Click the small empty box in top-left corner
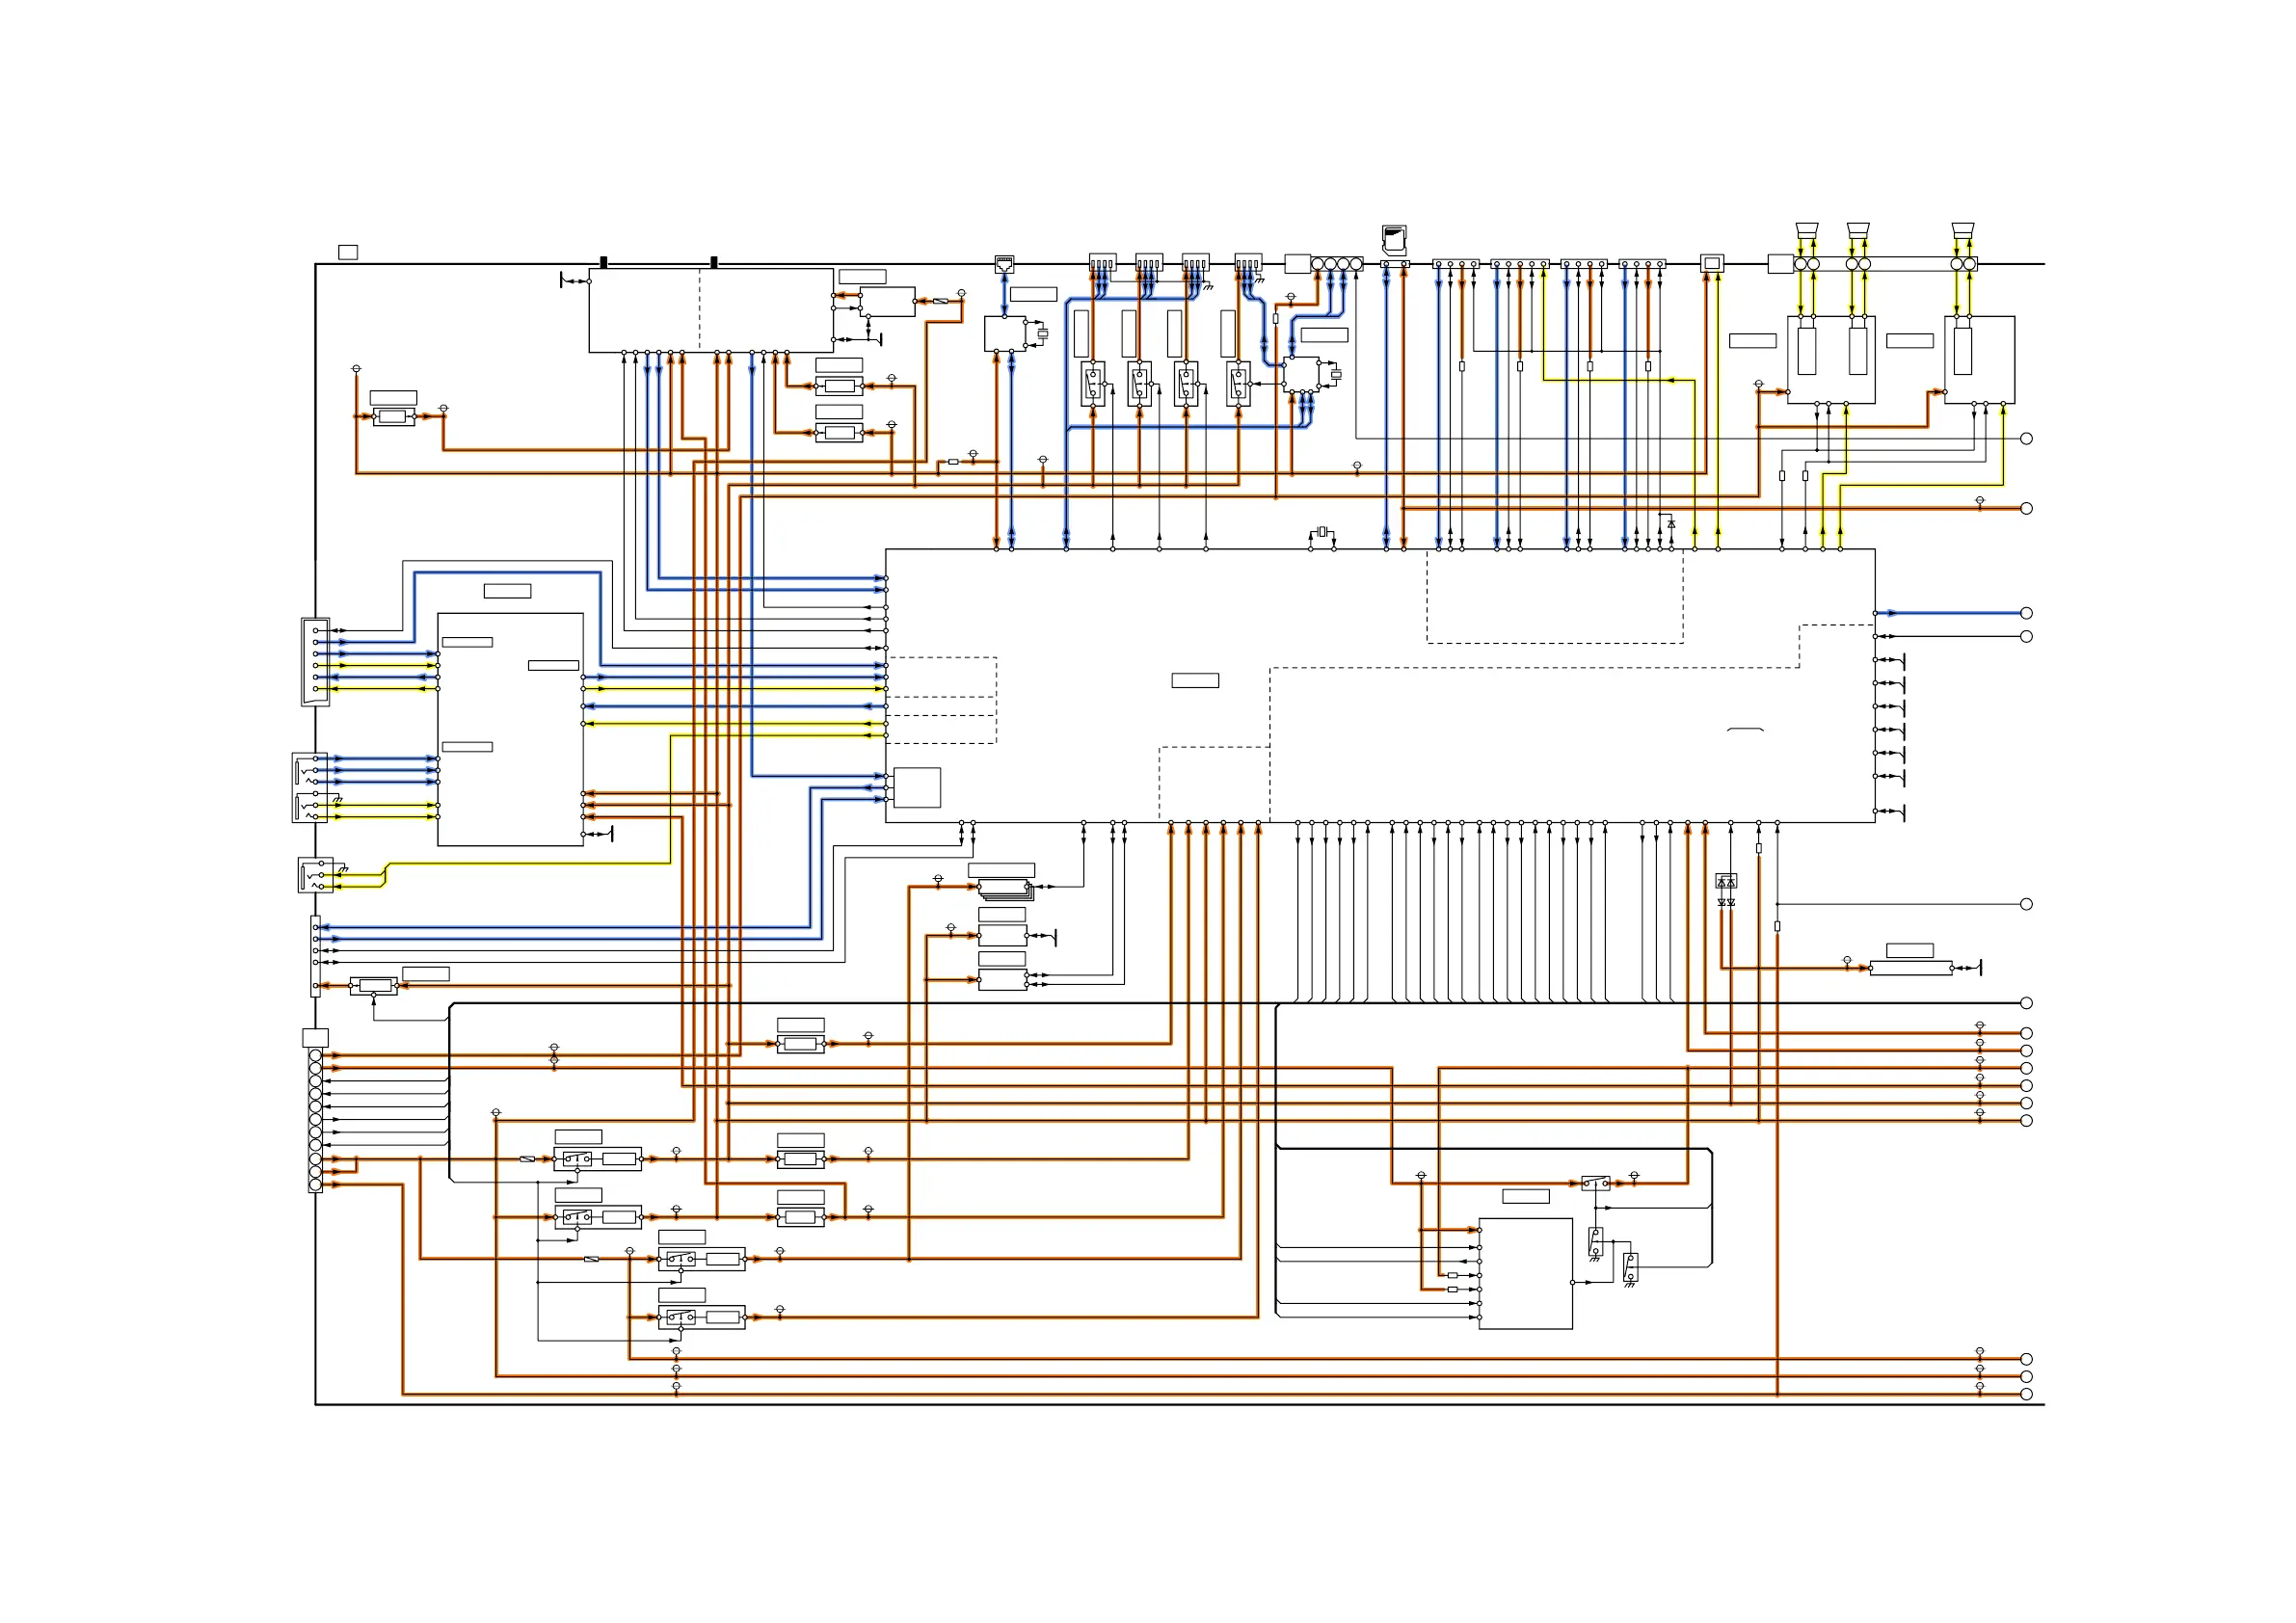2296x1623 pixels. pos(348,252)
